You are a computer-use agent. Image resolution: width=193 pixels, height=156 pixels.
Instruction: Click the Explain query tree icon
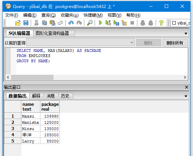124,23
